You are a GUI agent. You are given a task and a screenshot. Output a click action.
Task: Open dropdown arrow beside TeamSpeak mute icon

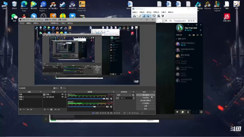pyautogui.click(x=150, y=16)
